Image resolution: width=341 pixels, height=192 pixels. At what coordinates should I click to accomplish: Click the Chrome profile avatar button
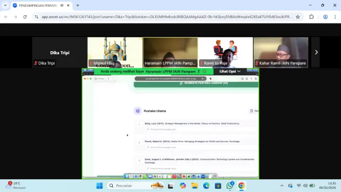[x=325, y=17]
